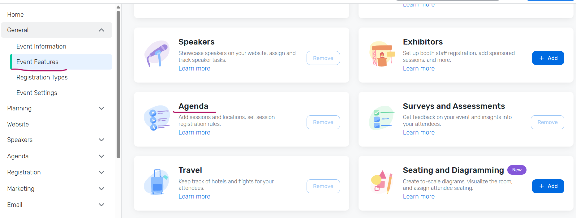
Task: Click the Agenda checklist illustration icon
Action: (157, 118)
